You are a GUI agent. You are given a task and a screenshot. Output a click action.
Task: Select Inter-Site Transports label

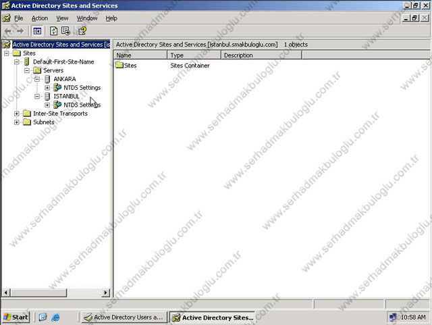click(60, 114)
